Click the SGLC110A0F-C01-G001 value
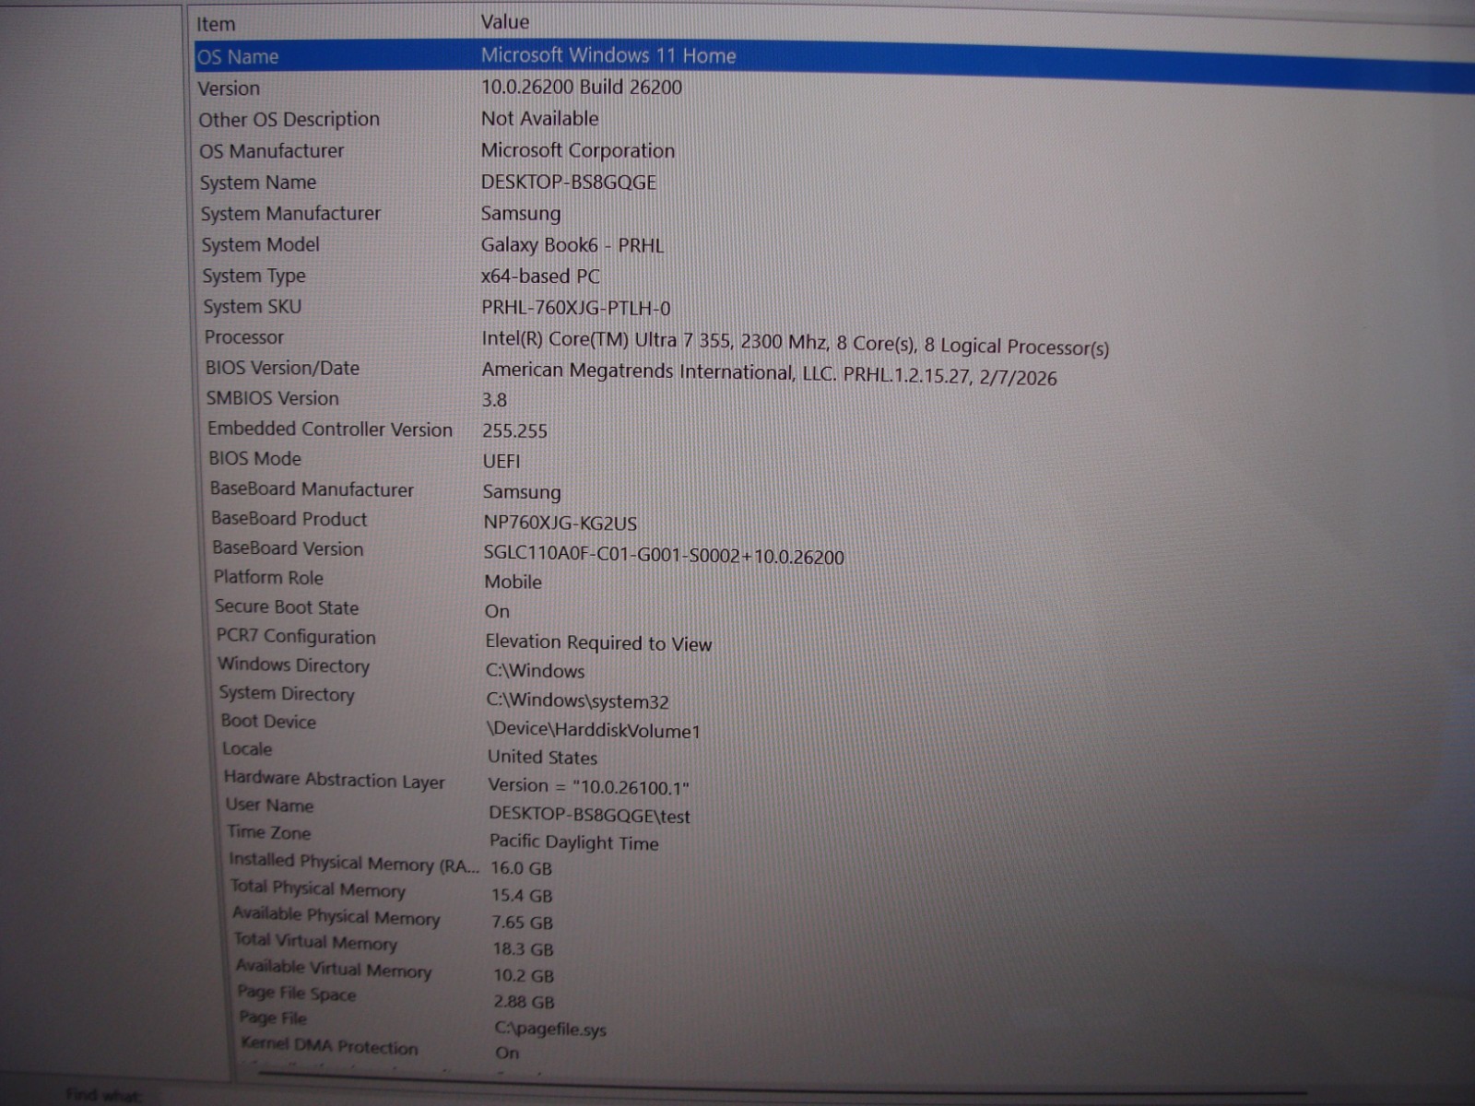1475x1106 pixels. [664, 556]
